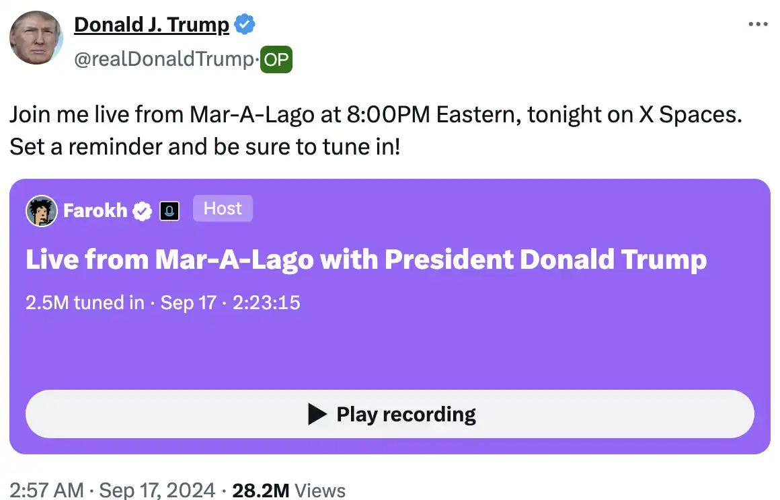Click the play triangle icon
The height and width of the screenshot is (500, 780).
[x=317, y=414]
